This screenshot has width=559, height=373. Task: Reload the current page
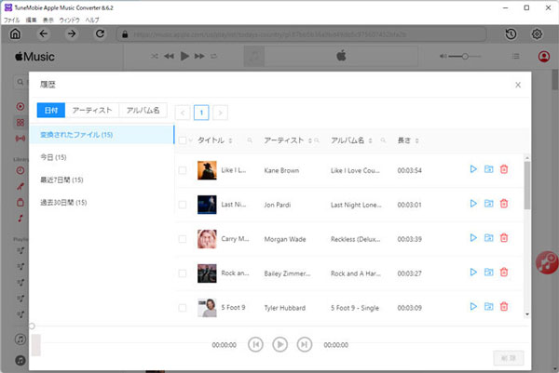[x=101, y=33]
